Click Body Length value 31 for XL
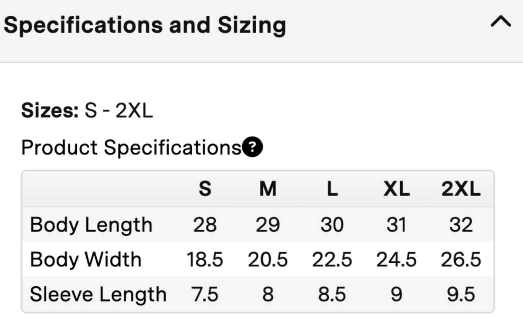Screen dimensions: 523x319 (x=396, y=225)
